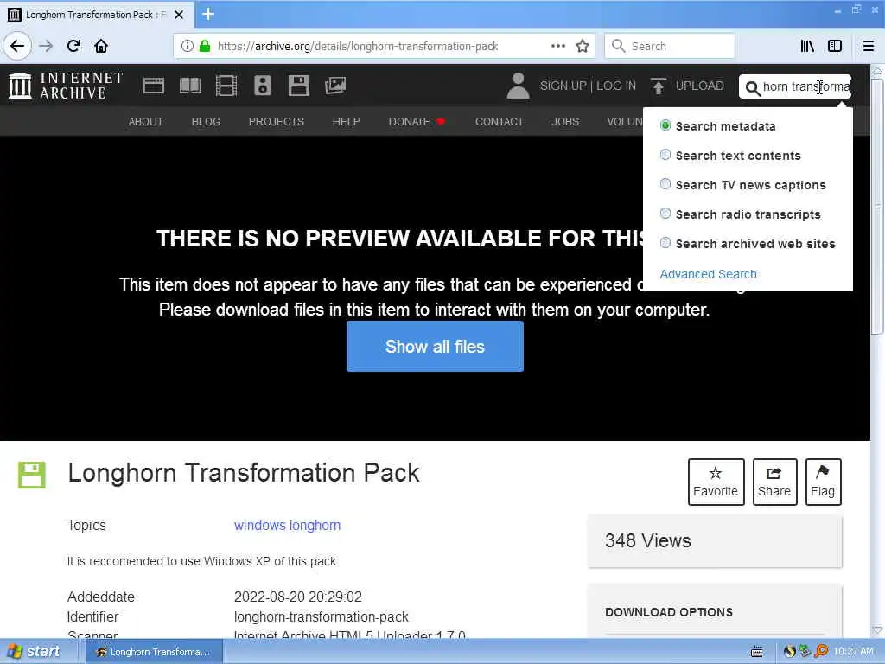
Task: Click the browser Search box
Action: [670, 47]
